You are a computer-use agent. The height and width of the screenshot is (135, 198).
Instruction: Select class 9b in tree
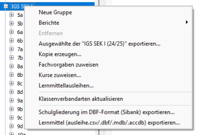pos(20,109)
